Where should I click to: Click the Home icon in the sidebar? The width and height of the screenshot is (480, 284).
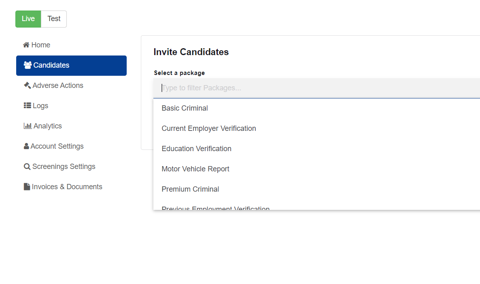tap(26, 45)
